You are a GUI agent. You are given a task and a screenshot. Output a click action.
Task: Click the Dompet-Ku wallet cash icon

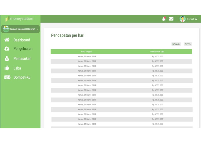(x=7, y=77)
